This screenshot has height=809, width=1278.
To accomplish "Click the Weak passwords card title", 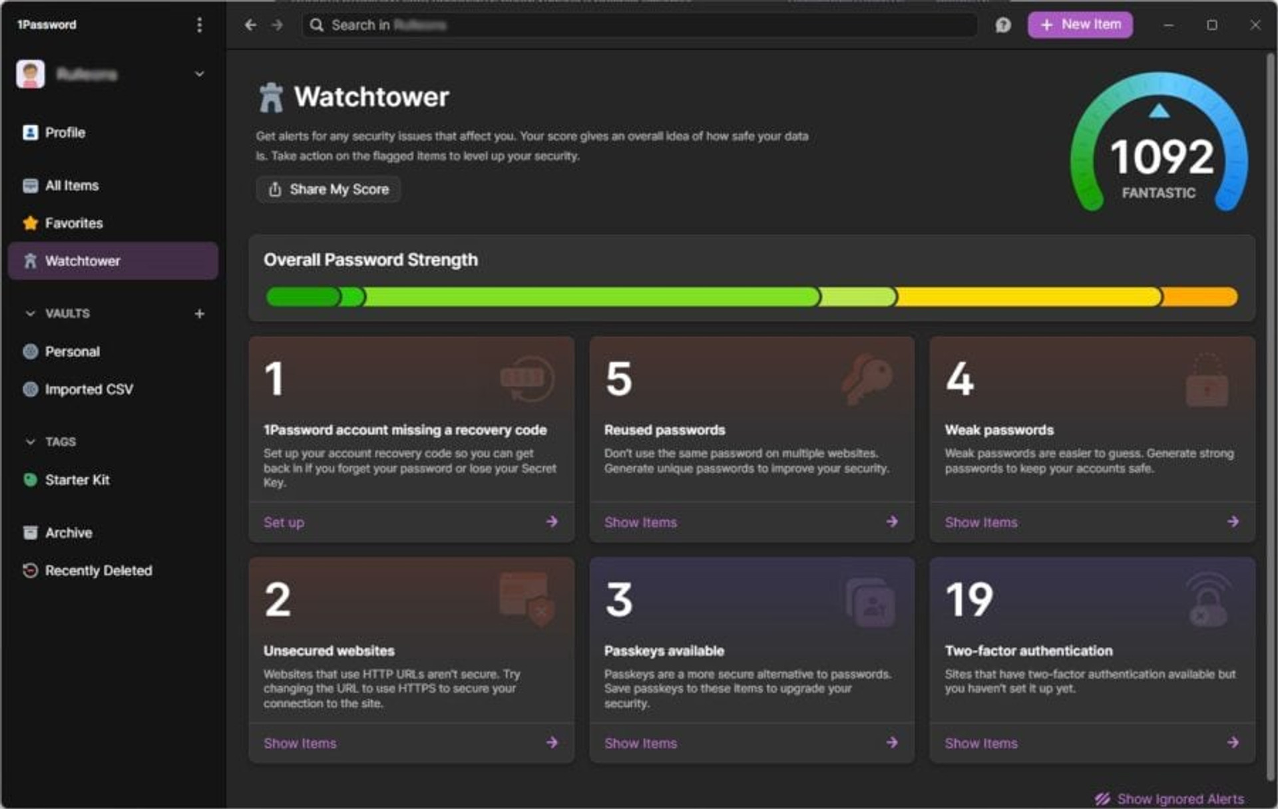I will click(x=999, y=430).
